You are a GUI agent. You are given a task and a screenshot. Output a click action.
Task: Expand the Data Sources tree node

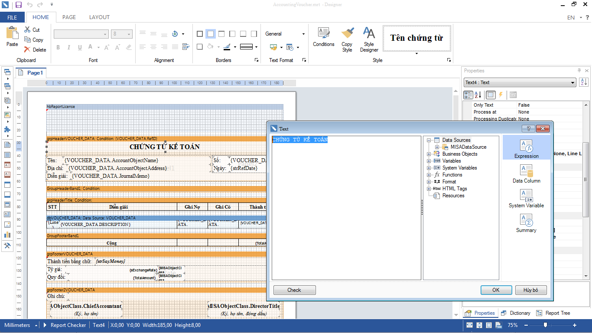(x=429, y=140)
